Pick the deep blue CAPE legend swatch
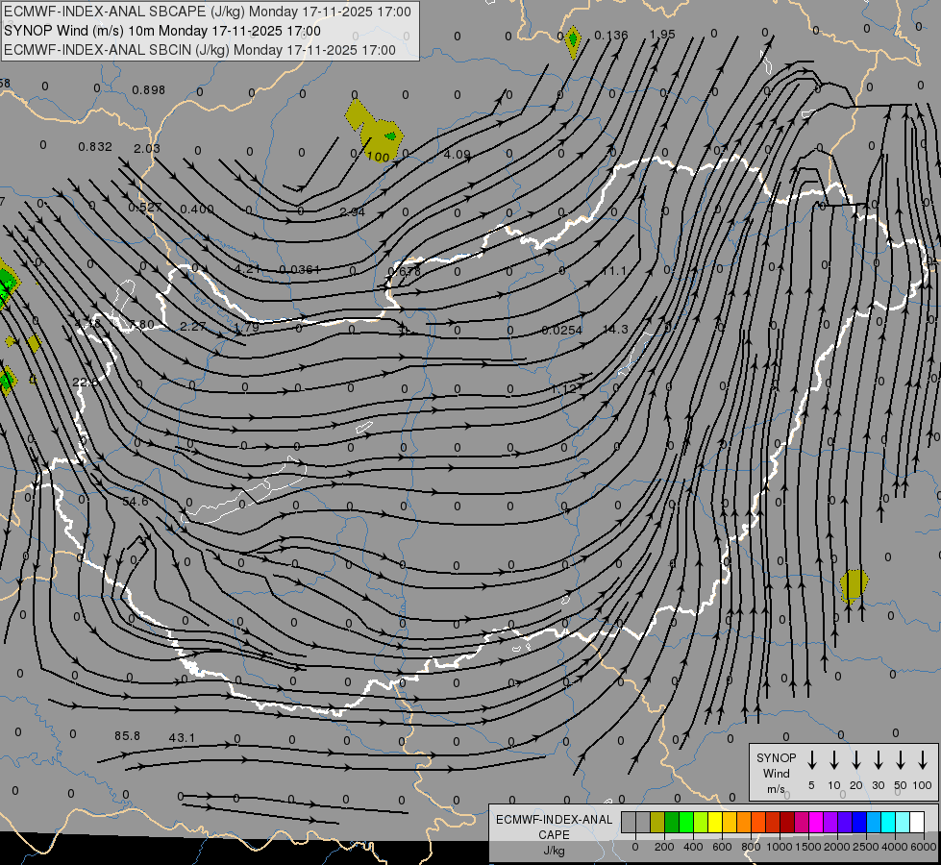The image size is (941, 865). (858, 822)
